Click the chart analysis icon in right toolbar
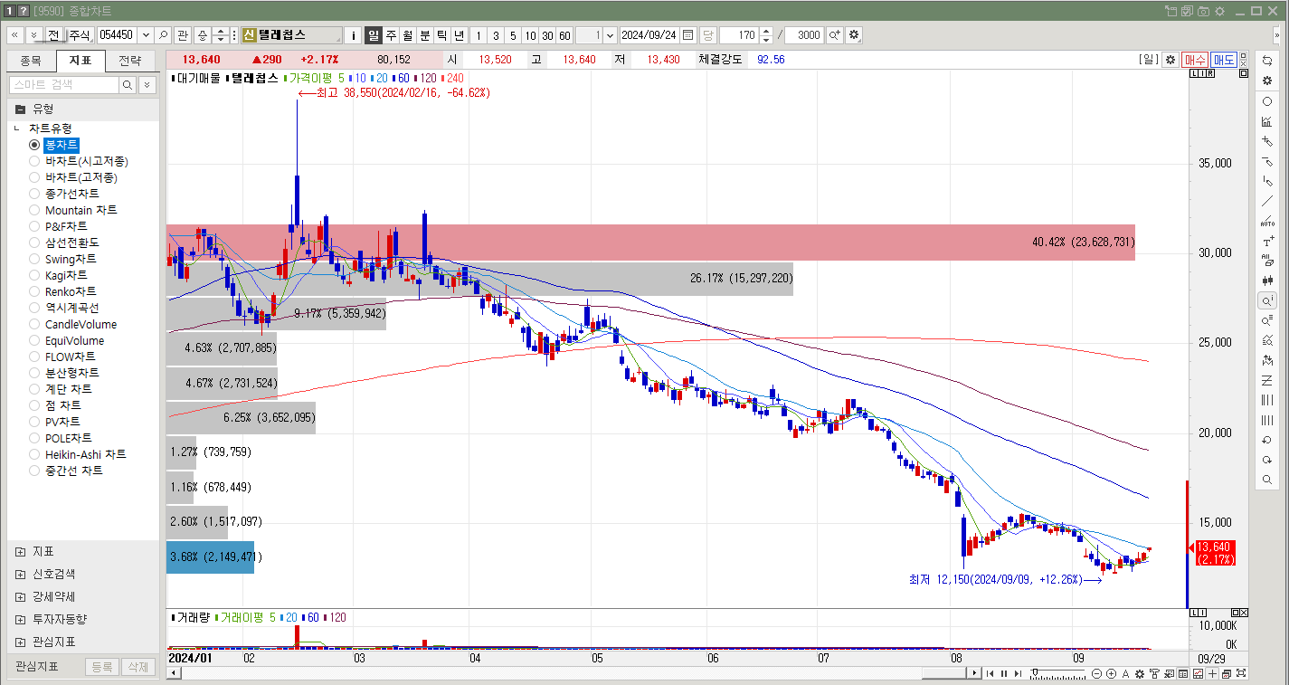The width and height of the screenshot is (1289, 685). (x=1267, y=121)
